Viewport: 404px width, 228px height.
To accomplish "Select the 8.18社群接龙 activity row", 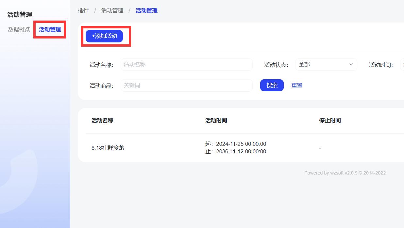I will (x=244, y=148).
